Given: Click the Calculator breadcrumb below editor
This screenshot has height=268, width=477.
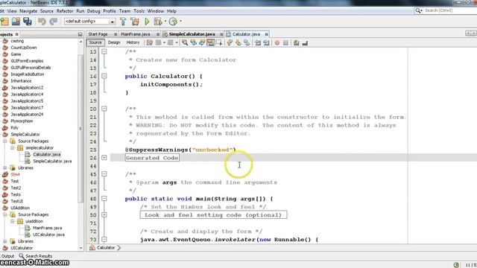Looking at the screenshot, I should tap(106, 248).
